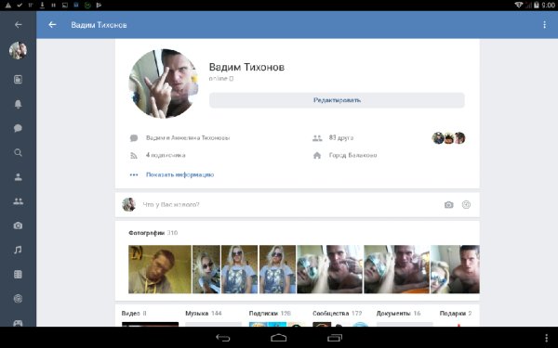Tap the Wi-Fi indicator in status bar
The height and width of the screenshot is (348, 558).
point(519,5)
